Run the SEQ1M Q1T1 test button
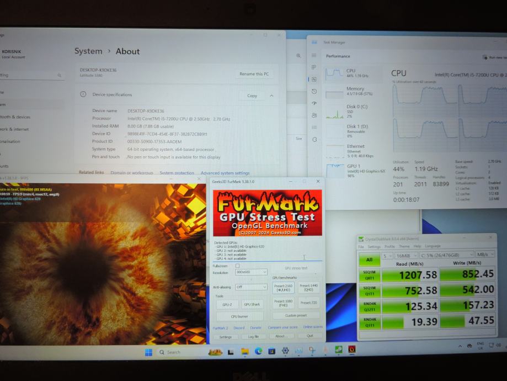 369,290
